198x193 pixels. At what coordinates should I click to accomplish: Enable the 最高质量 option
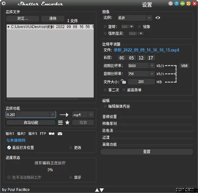point(124,90)
